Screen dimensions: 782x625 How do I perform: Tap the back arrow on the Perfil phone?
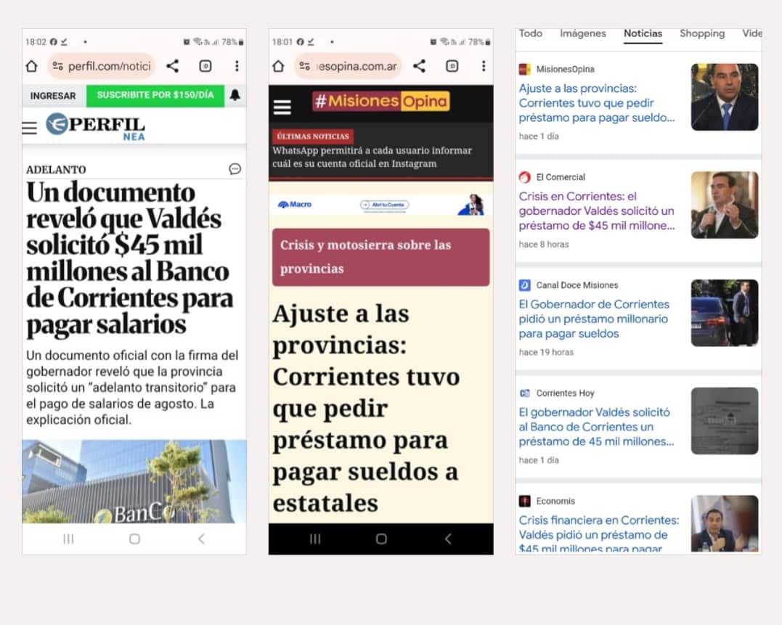(201, 539)
